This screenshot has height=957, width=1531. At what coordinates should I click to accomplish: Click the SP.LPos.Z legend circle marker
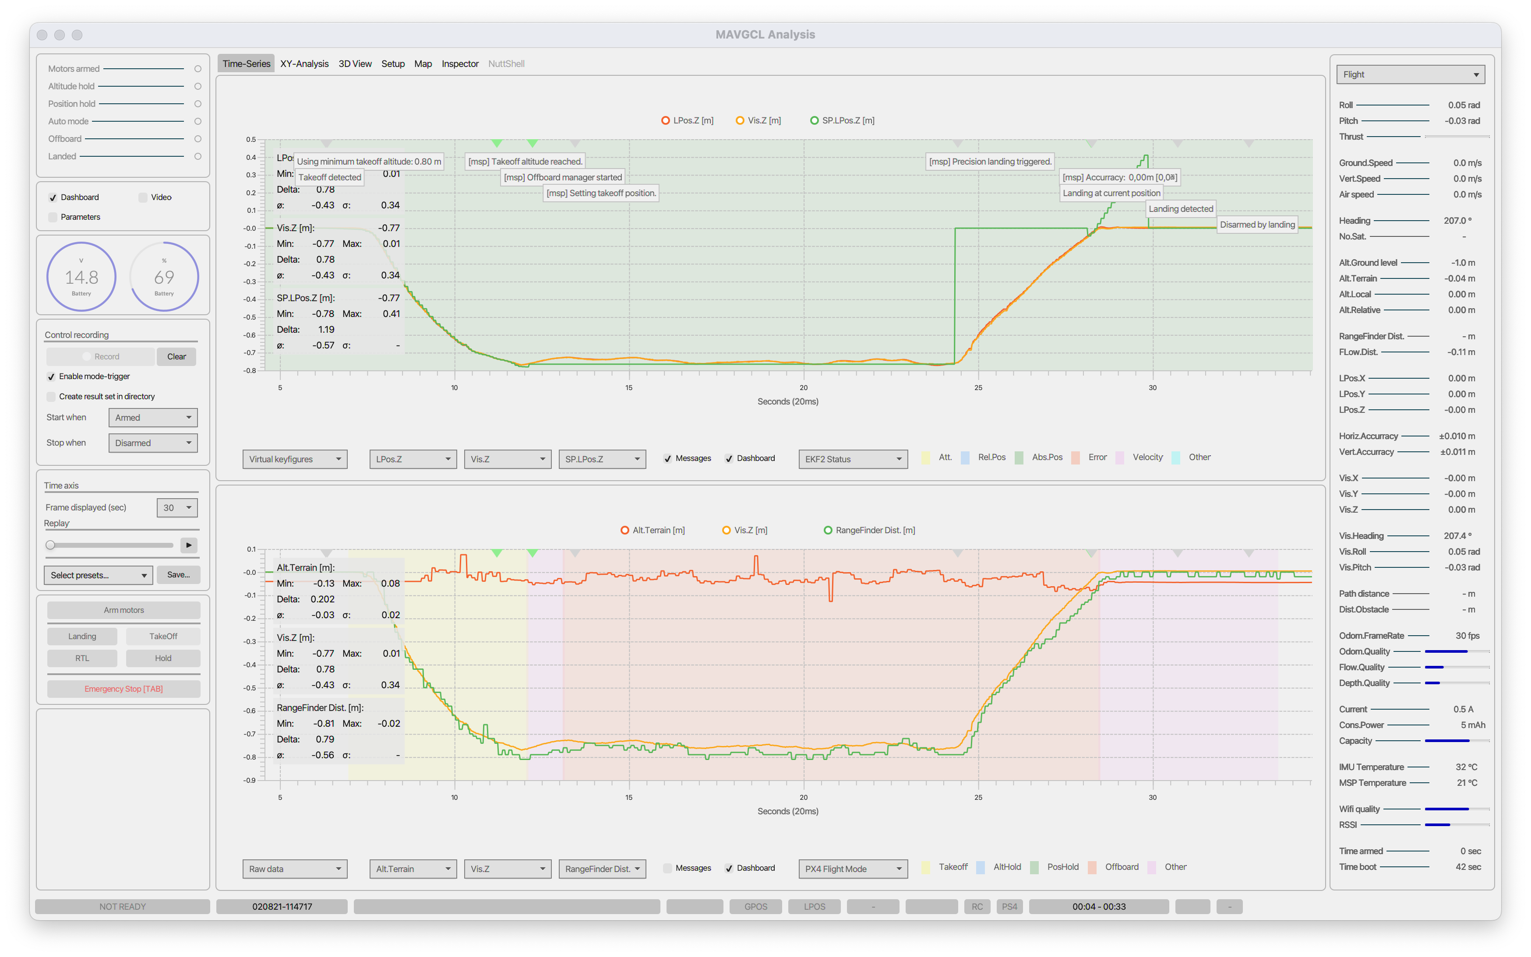point(814,120)
